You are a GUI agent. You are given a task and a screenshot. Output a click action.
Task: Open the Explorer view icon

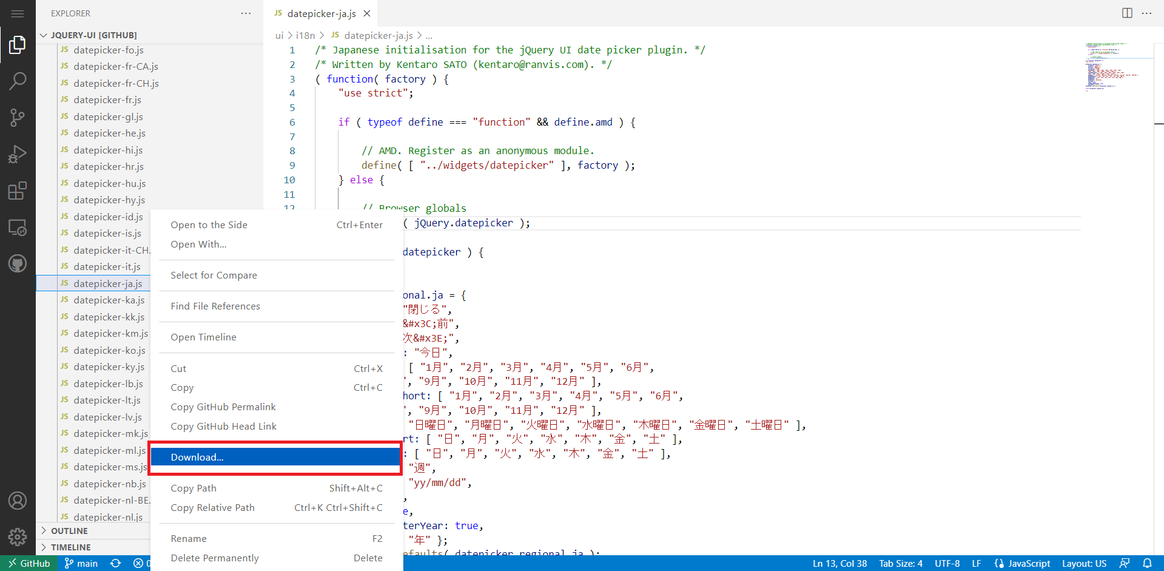click(18, 45)
